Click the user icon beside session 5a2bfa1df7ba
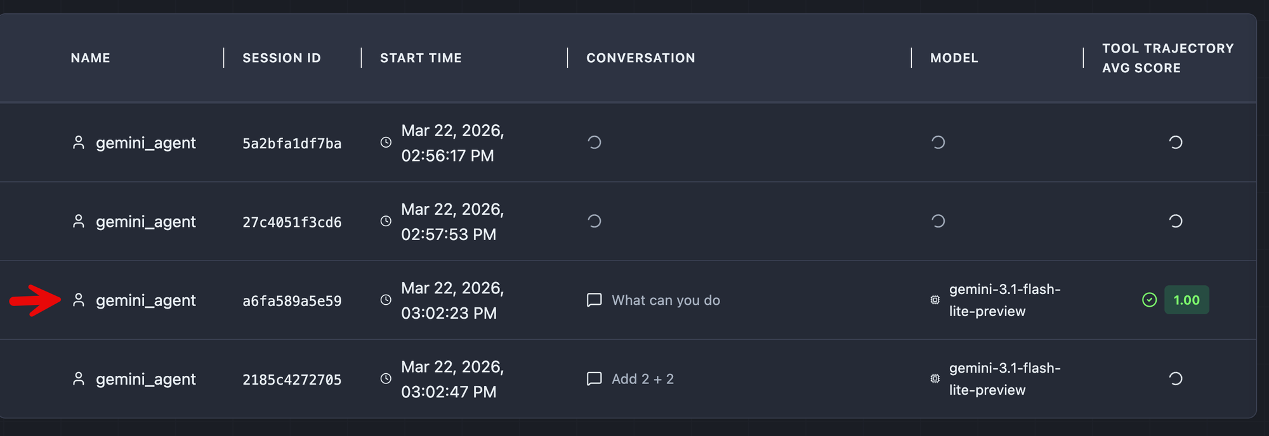Viewport: 1269px width, 436px height. (x=79, y=143)
